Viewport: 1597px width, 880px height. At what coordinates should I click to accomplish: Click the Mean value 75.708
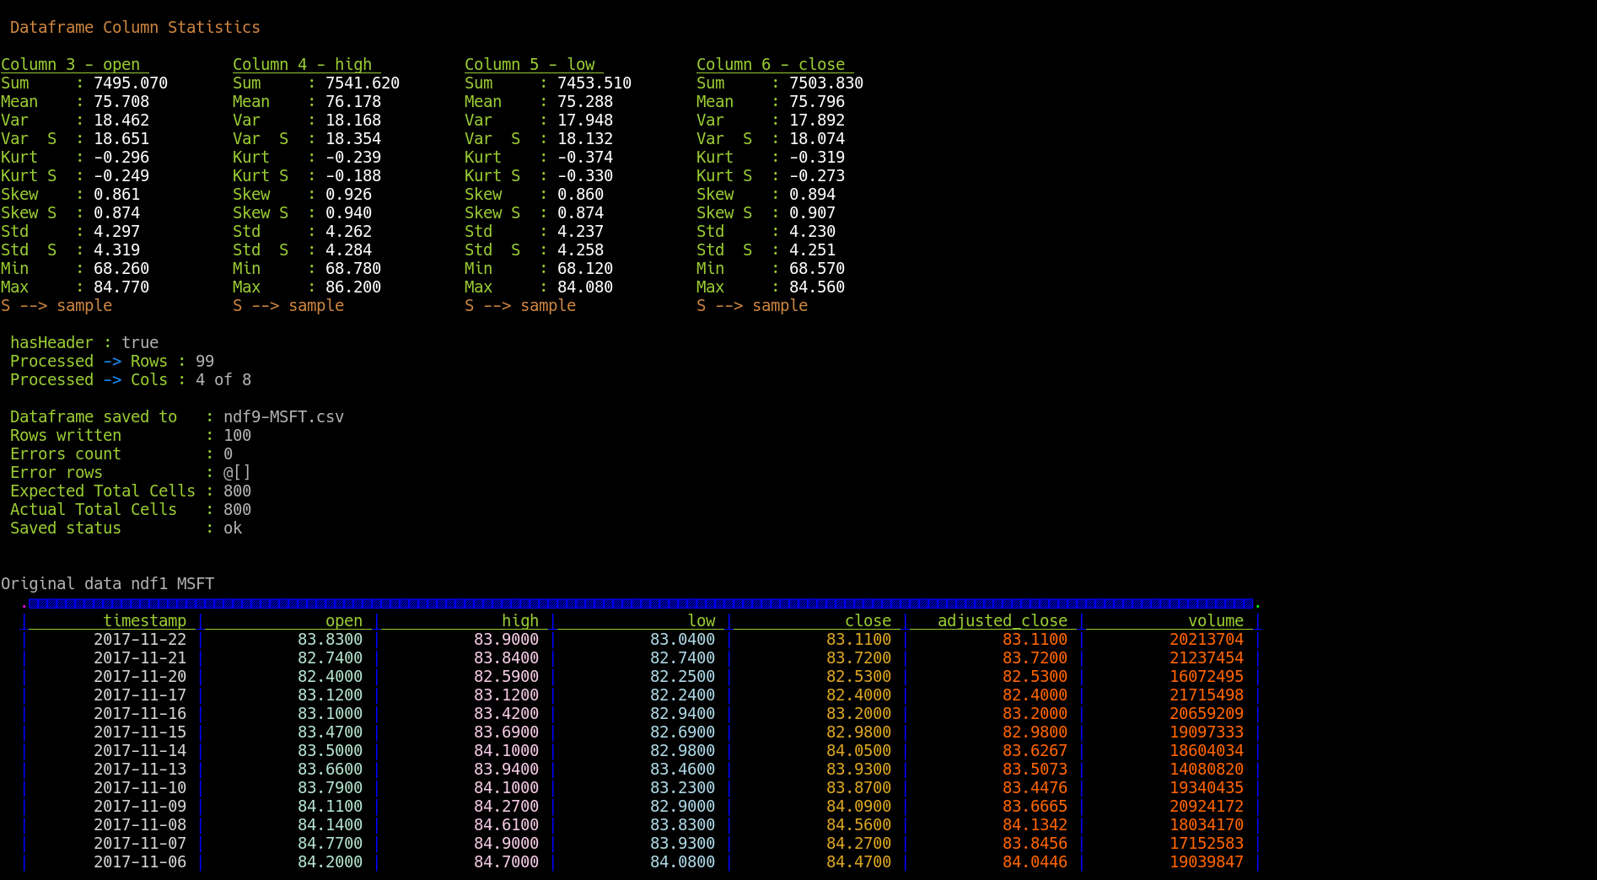coord(121,101)
